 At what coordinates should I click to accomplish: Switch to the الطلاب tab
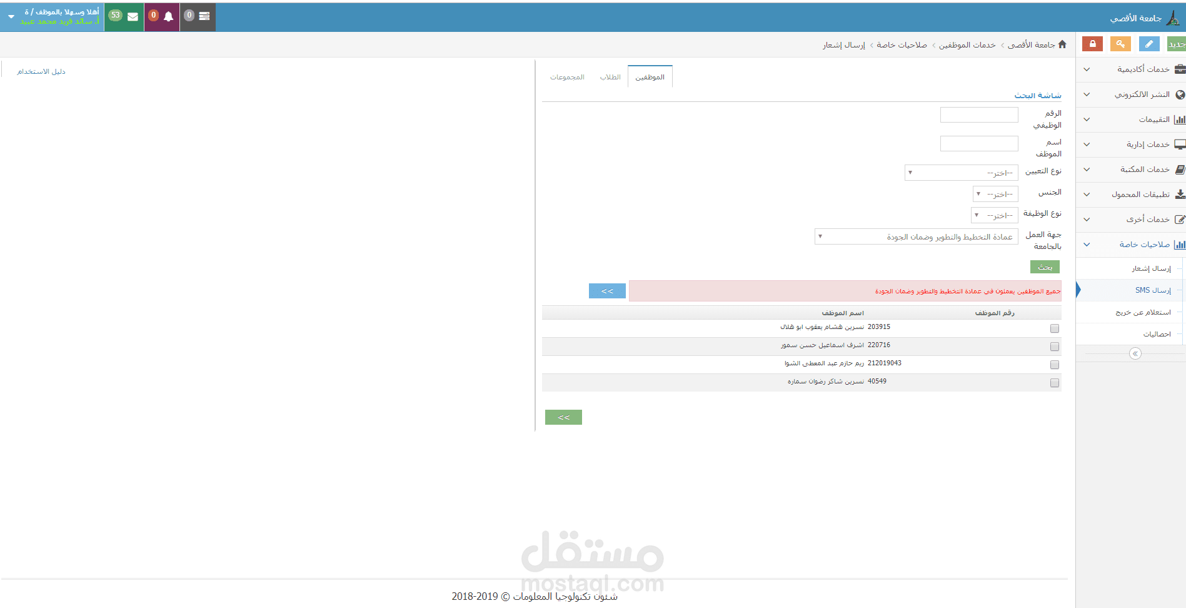(610, 77)
